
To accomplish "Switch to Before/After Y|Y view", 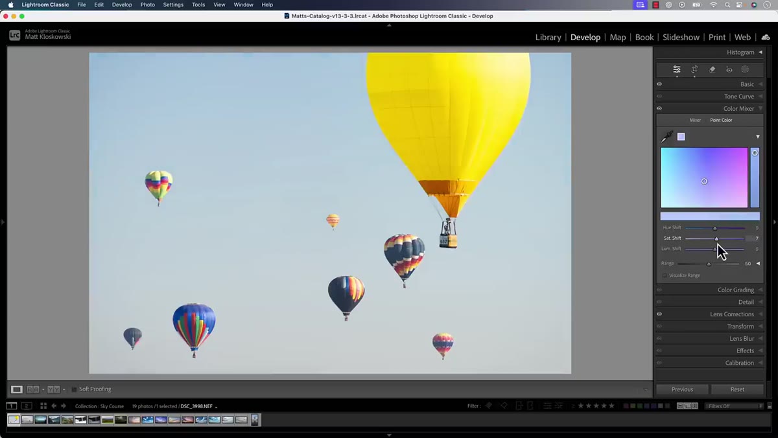I will [x=53, y=389].
